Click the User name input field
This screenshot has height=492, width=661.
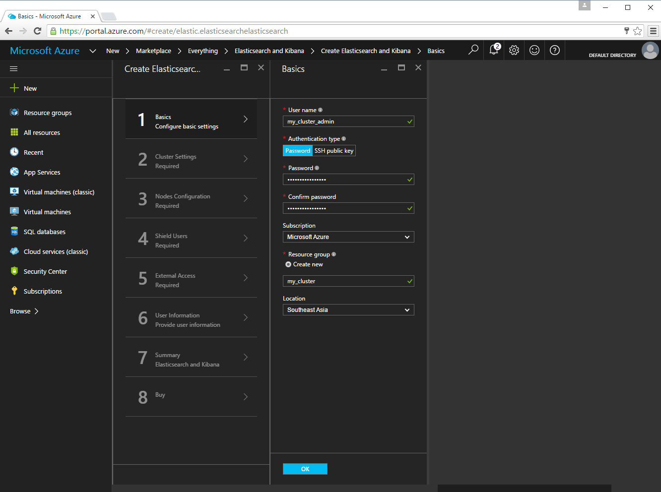[x=348, y=122]
